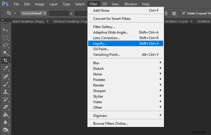Switch to stract-desktop-20.jpg tab
211x135 pixels.
click(x=28, y=21)
